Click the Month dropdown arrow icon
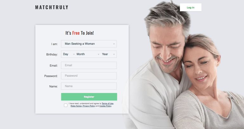This screenshot has width=244, height=129. pos(98,54)
